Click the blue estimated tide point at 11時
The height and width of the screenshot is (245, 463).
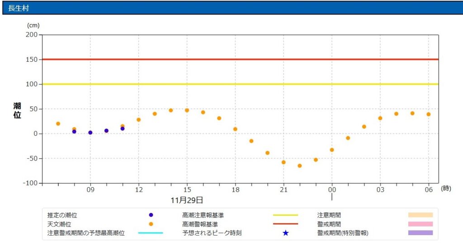(123, 129)
